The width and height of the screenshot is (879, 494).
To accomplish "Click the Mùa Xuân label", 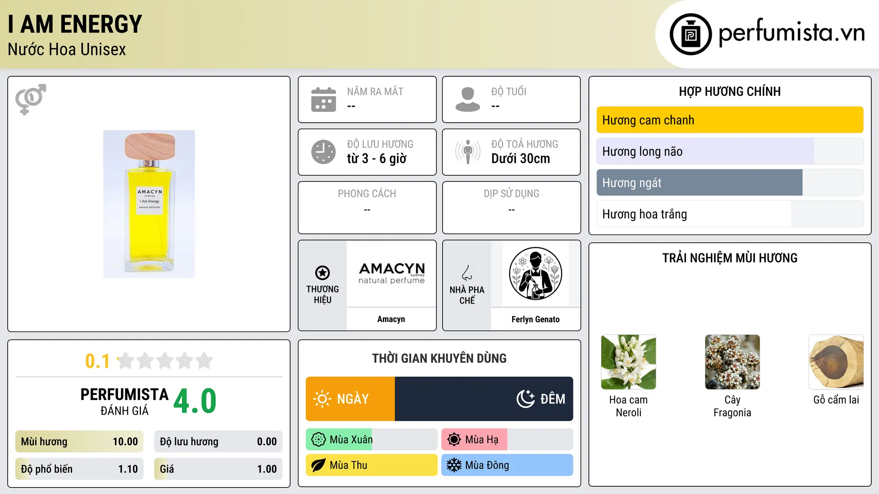I will (x=351, y=440).
